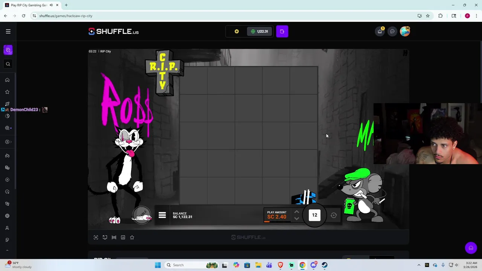Open the RIP City game hamburger menu
This screenshot has width=482, height=271.
162,215
